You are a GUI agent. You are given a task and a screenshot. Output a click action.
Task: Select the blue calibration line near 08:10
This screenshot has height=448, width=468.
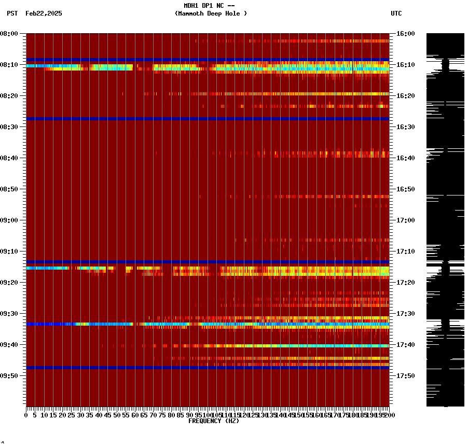[208, 58]
